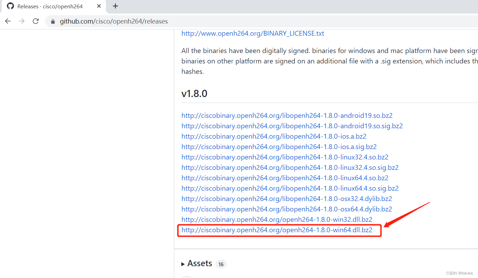The width and height of the screenshot is (478, 278).
Task: Click the forward navigation arrow
Action: click(22, 21)
